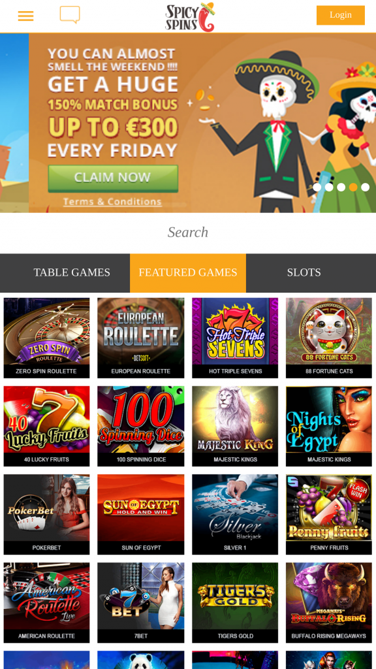
Task: Launch Hot Triple Sevens game tile
Action: pyautogui.click(x=235, y=338)
